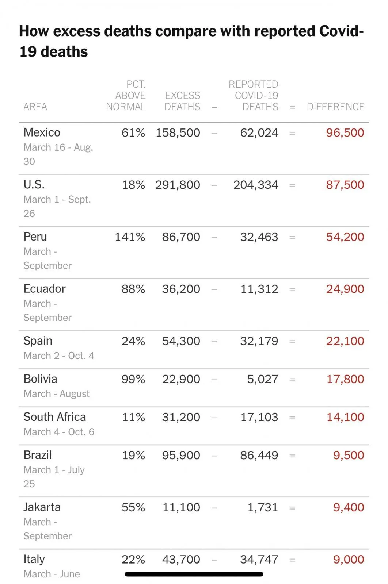Click the Mexico row name

pos(42,132)
